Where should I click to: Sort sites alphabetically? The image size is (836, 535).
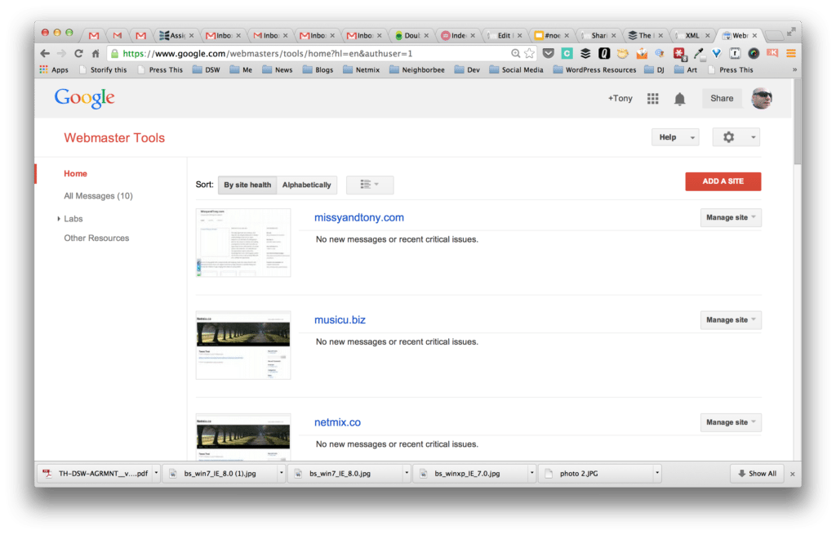click(306, 185)
